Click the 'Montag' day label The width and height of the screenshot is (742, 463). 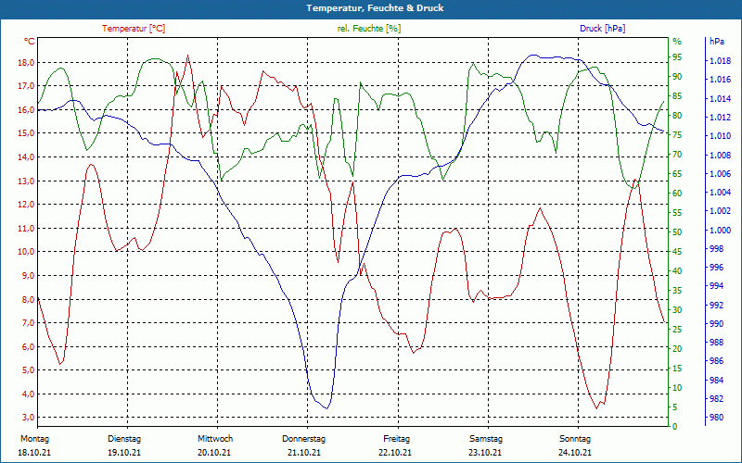click(x=34, y=439)
